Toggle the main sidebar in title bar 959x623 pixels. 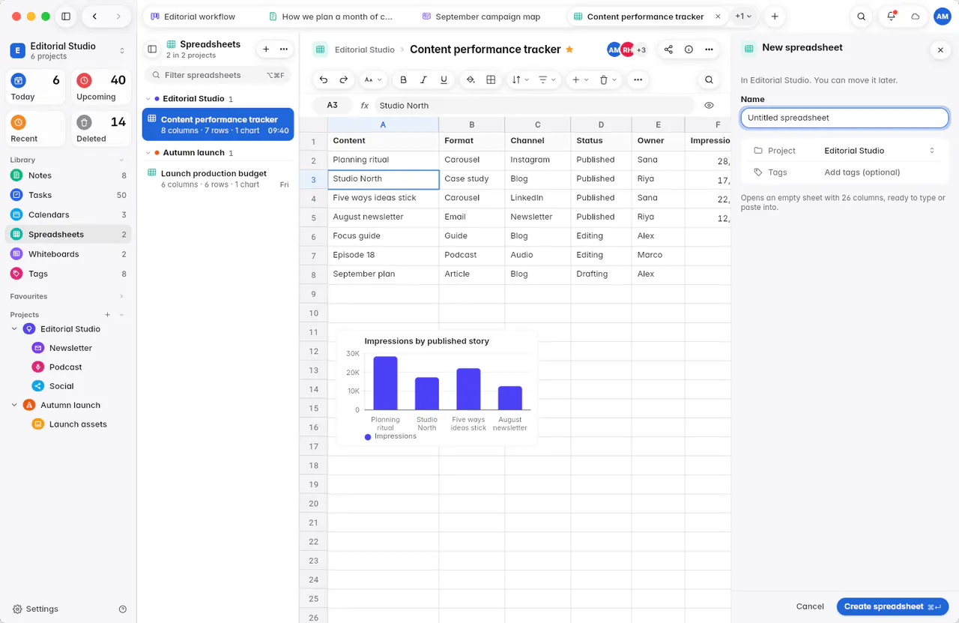66,16
